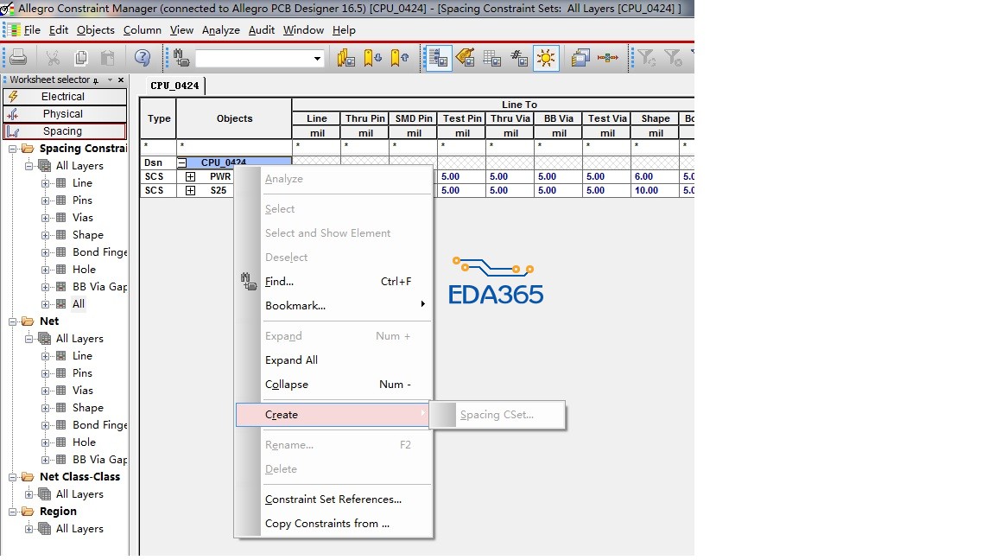Viewport: 995px width, 560px height.
Task: Click the Find icon in context menu
Action: pos(249,281)
